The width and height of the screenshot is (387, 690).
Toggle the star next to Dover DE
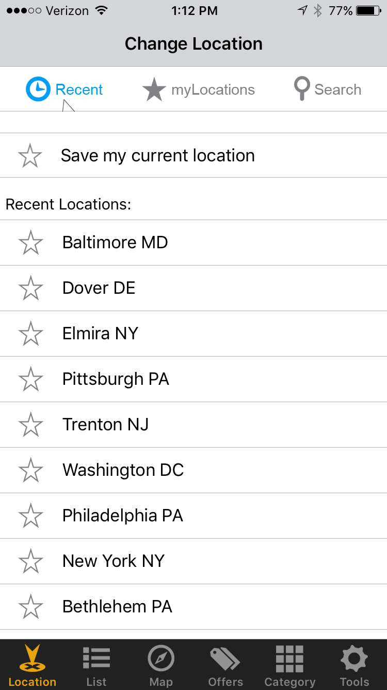(x=30, y=288)
